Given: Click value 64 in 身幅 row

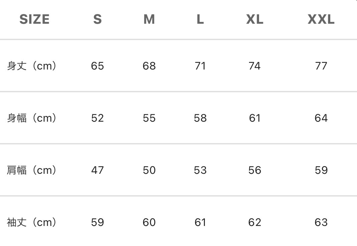Looking at the screenshot, I should (x=321, y=118).
